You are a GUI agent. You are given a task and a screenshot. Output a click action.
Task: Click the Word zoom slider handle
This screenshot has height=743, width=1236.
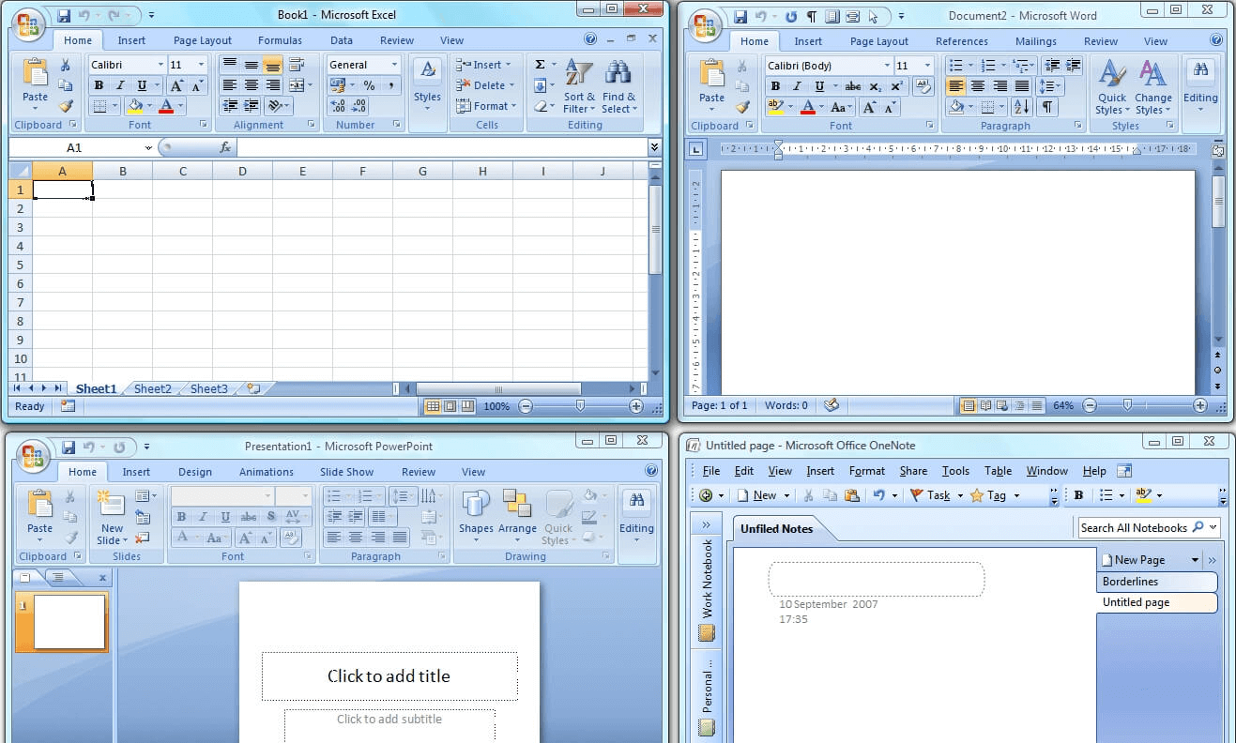[x=1127, y=405]
